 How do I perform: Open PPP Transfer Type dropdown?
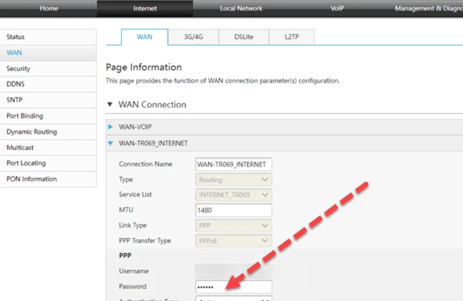coord(233,241)
